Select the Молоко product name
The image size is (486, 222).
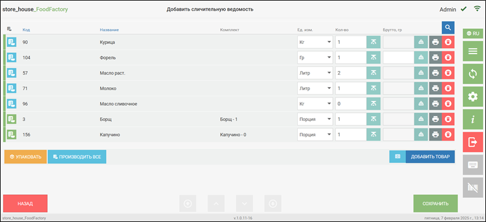tap(107, 88)
